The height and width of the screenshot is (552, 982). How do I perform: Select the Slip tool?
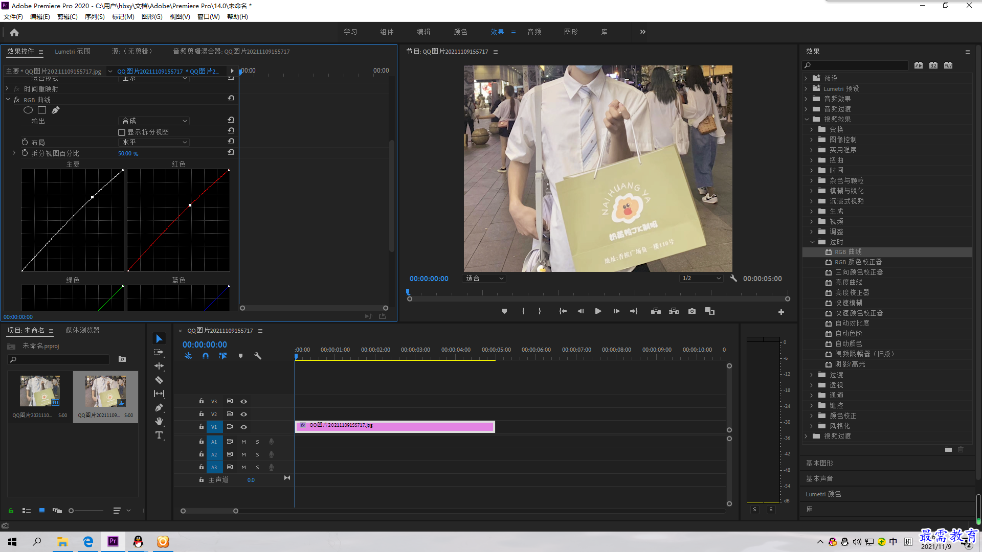(159, 394)
